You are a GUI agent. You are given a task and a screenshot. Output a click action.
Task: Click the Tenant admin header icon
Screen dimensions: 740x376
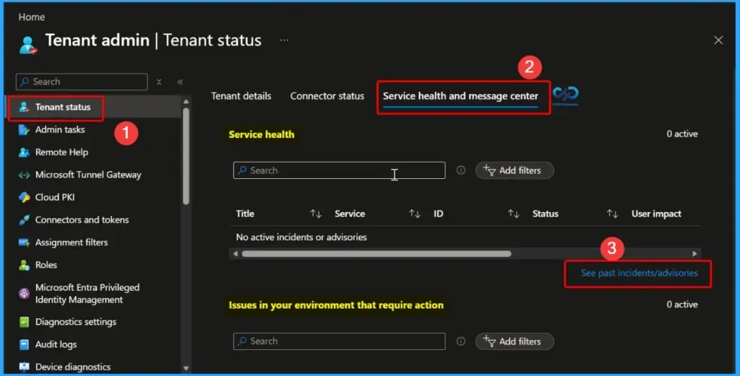point(28,45)
